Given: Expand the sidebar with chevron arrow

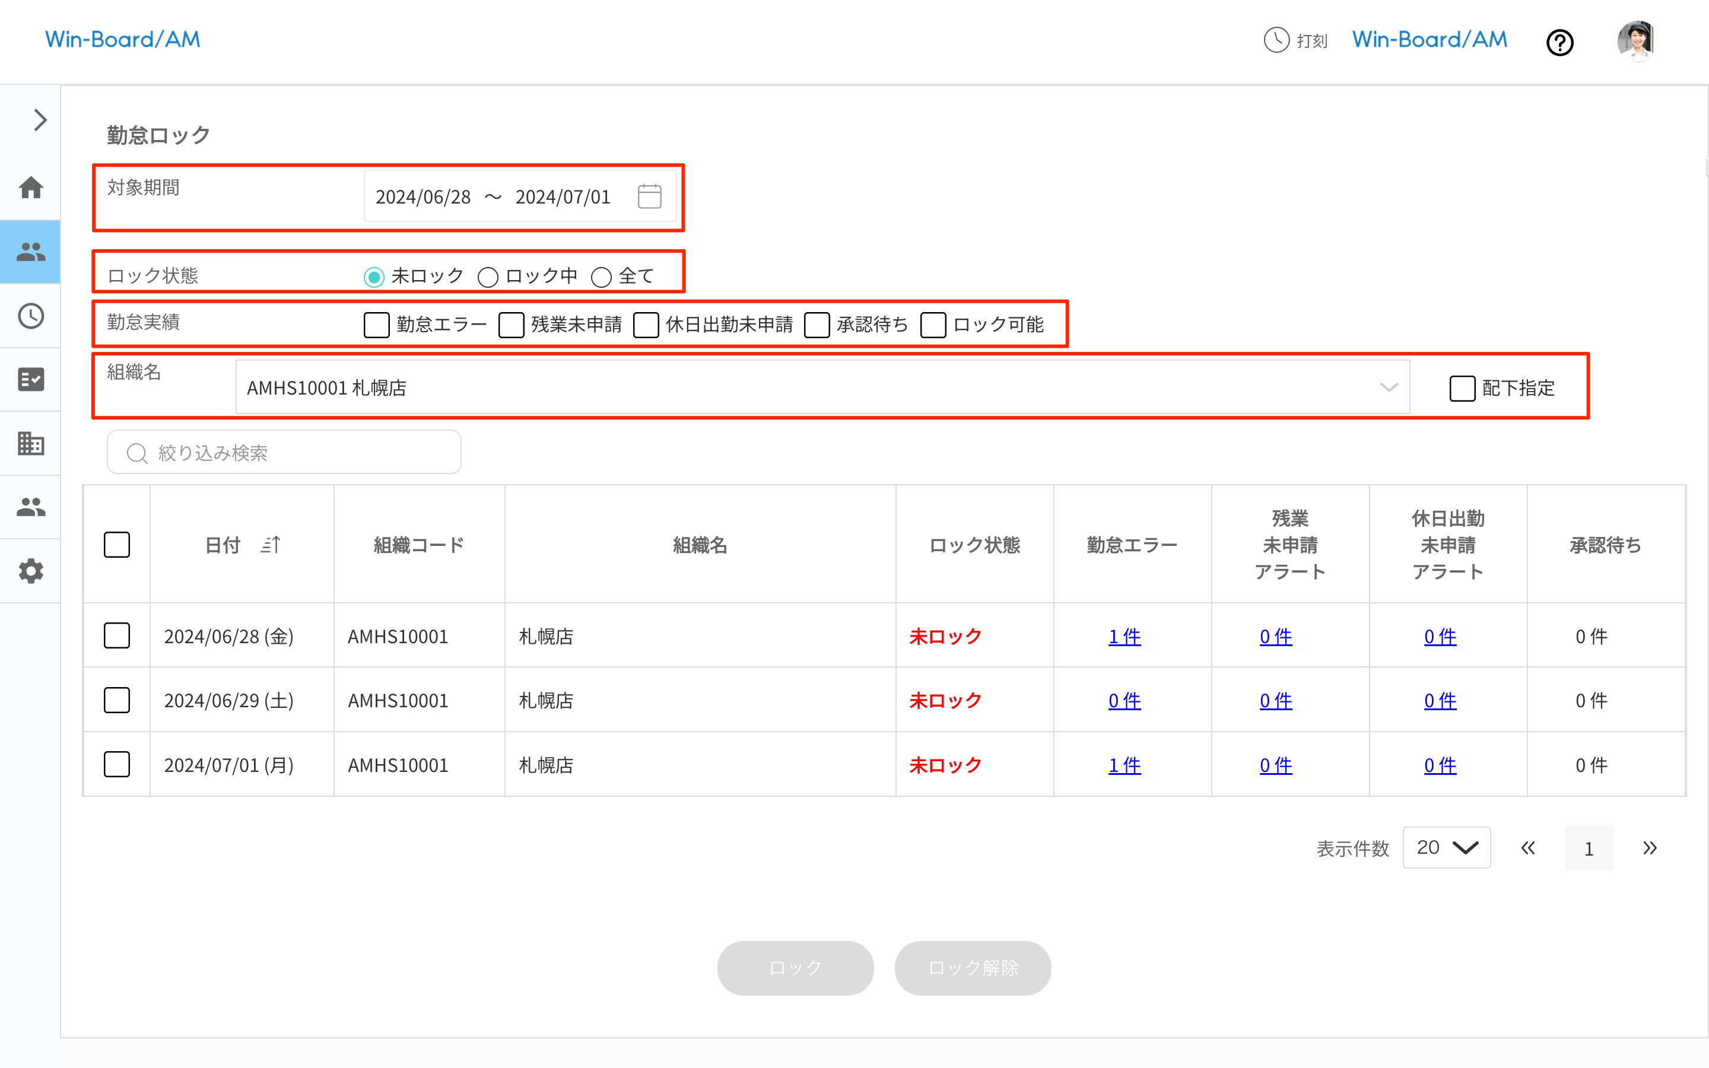Looking at the screenshot, I should pos(40,120).
